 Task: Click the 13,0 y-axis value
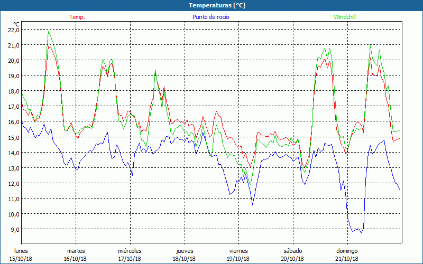pos(14,168)
